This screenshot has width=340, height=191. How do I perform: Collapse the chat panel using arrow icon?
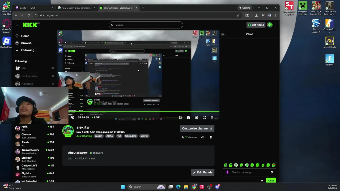click(223, 34)
